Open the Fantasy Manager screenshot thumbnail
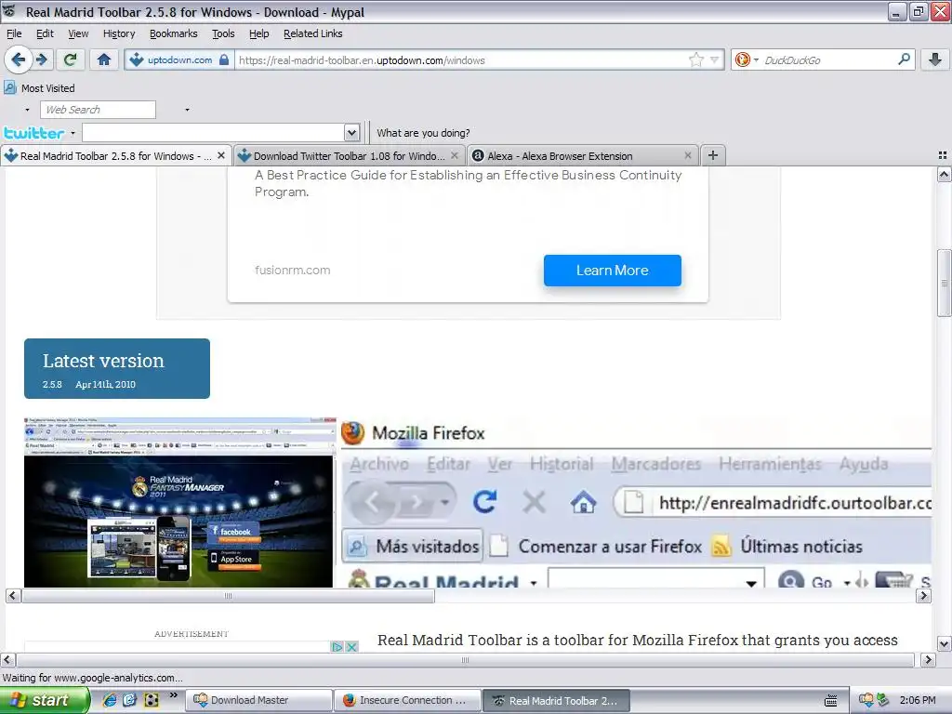The height and width of the screenshot is (714, 952). pos(179,502)
